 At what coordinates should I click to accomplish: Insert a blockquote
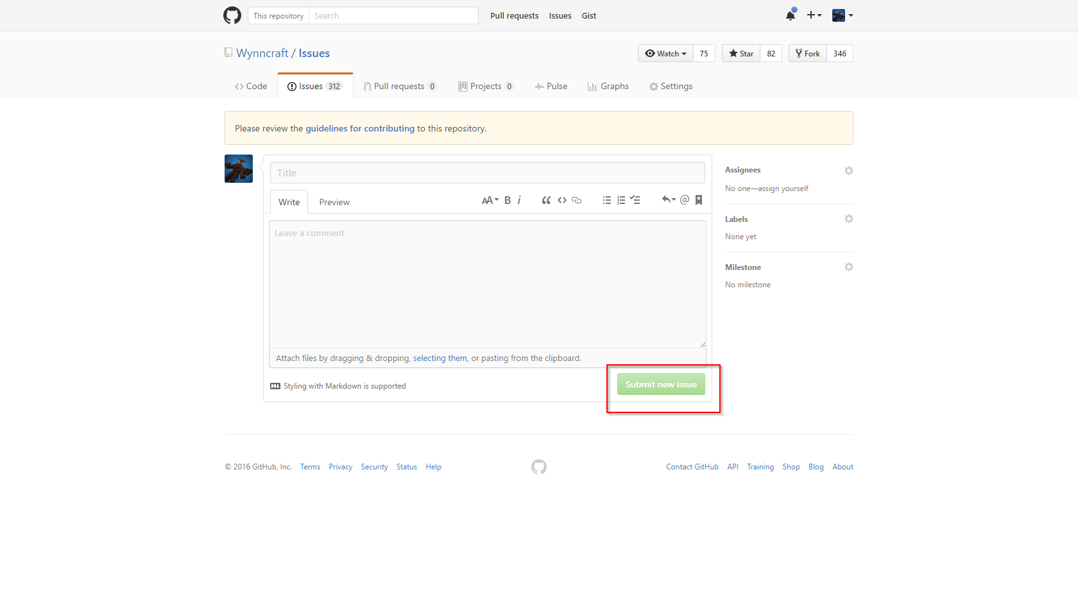(x=546, y=200)
